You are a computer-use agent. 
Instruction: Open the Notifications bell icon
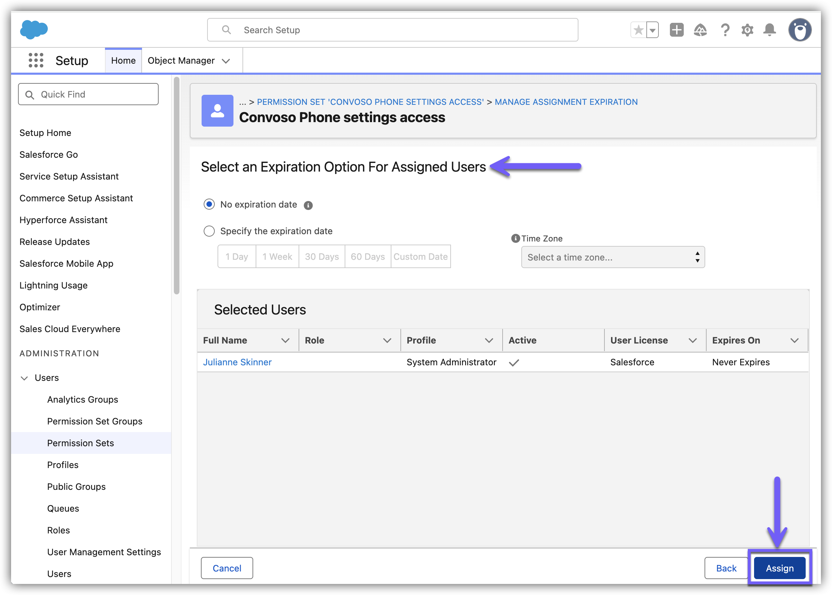(x=770, y=30)
